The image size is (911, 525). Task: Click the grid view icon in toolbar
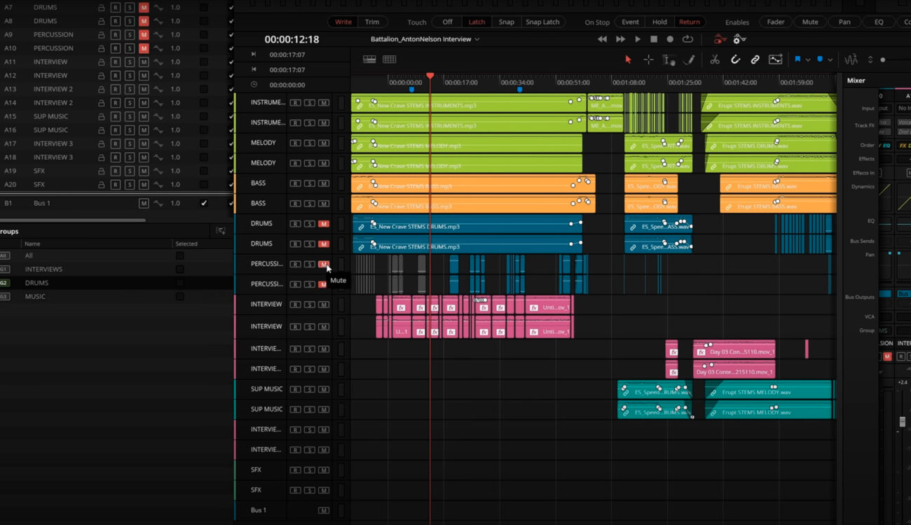[x=389, y=59]
